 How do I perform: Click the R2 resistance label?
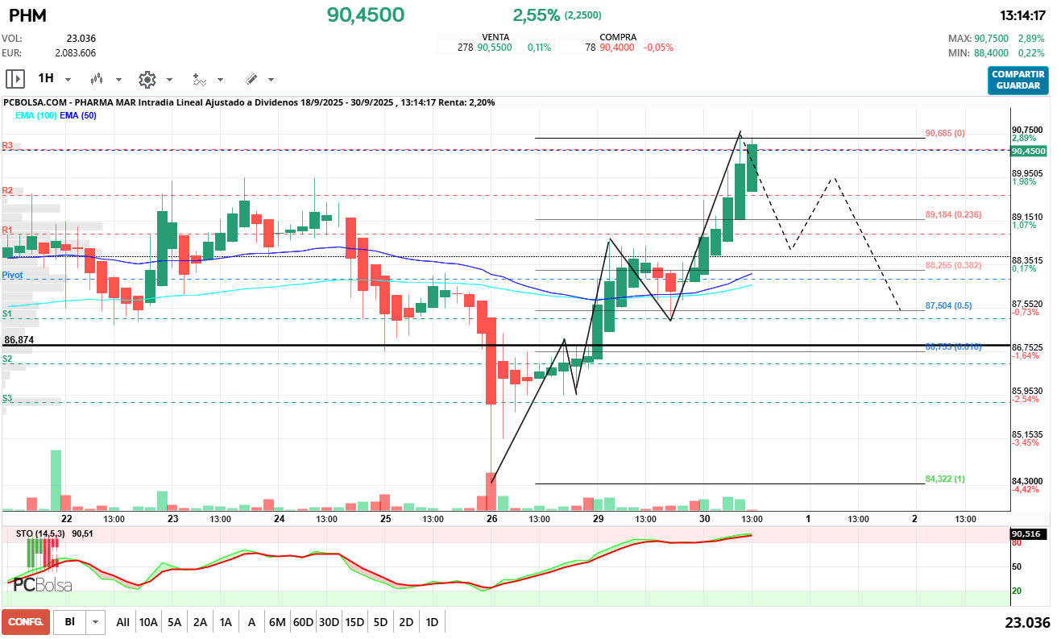coord(7,191)
